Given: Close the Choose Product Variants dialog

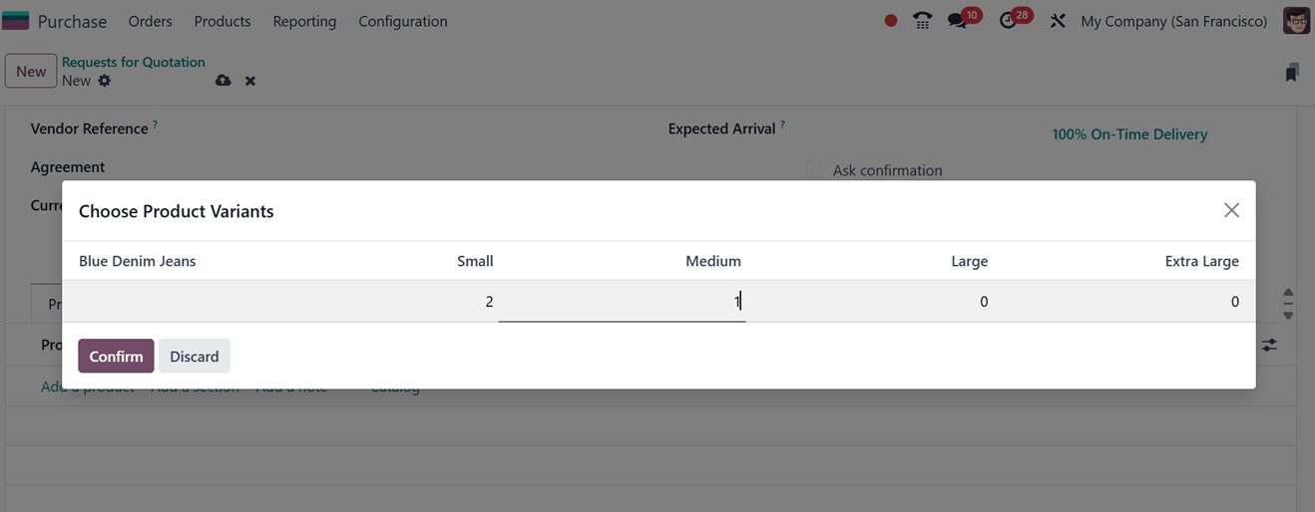Looking at the screenshot, I should (x=1231, y=210).
